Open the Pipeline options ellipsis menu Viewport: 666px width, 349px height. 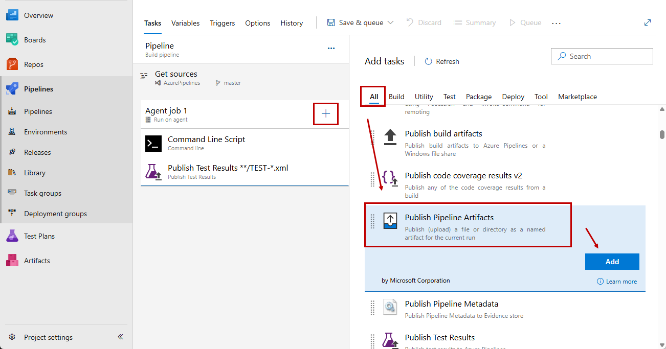coord(331,48)
